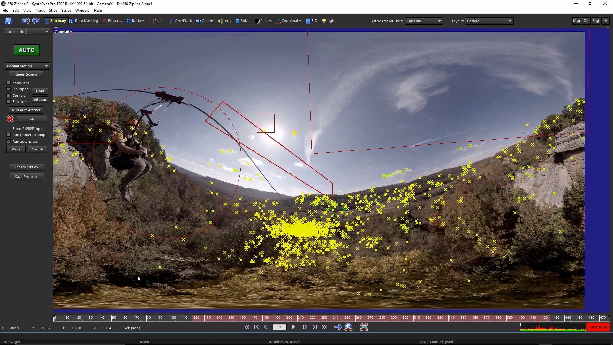The height and width of the screenshot is (345, 613).
Task: Uncheck Run auto-place
Action: (8, 142)
